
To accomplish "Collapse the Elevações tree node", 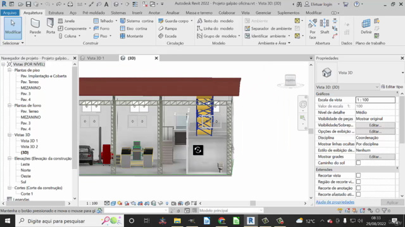I will (x=9, y=158).
